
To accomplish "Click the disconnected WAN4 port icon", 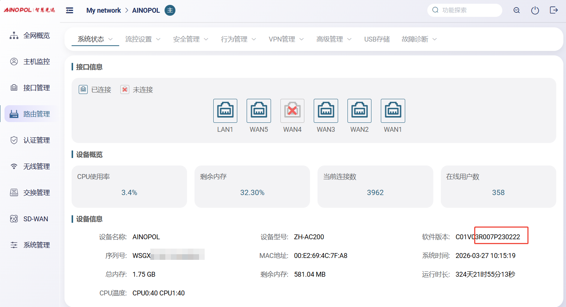I will (x=292, y=111).
